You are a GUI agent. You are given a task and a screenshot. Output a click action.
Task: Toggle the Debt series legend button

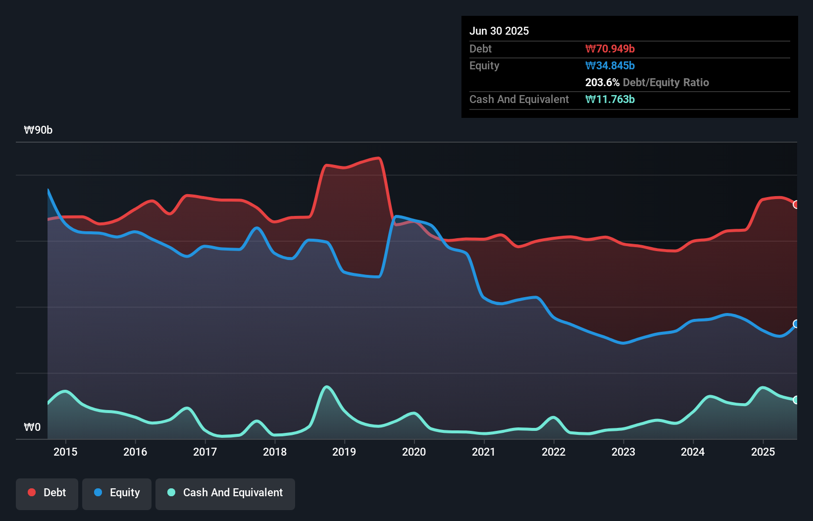click(x=47, y=493)
